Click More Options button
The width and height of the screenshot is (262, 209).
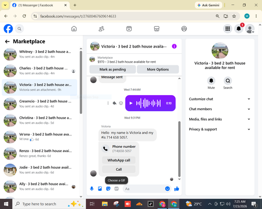[158, 69]
